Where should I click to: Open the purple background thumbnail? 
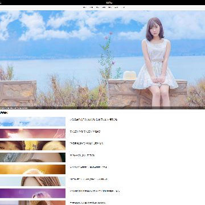[32, 194]
